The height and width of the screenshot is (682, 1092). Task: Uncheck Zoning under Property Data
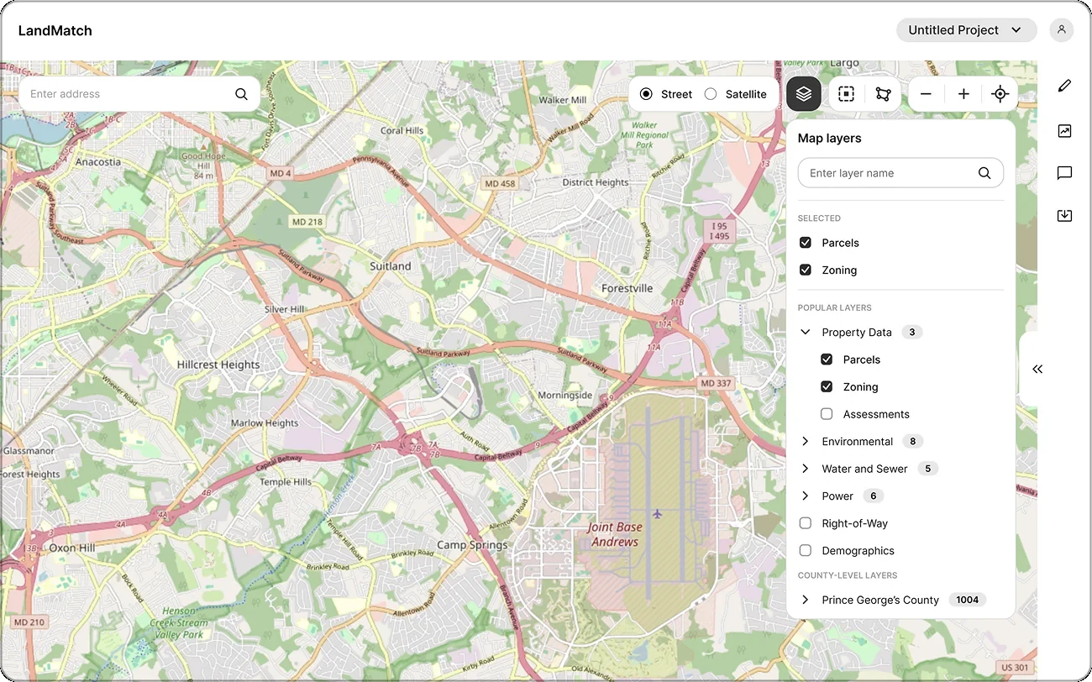[x=827, y=387]
